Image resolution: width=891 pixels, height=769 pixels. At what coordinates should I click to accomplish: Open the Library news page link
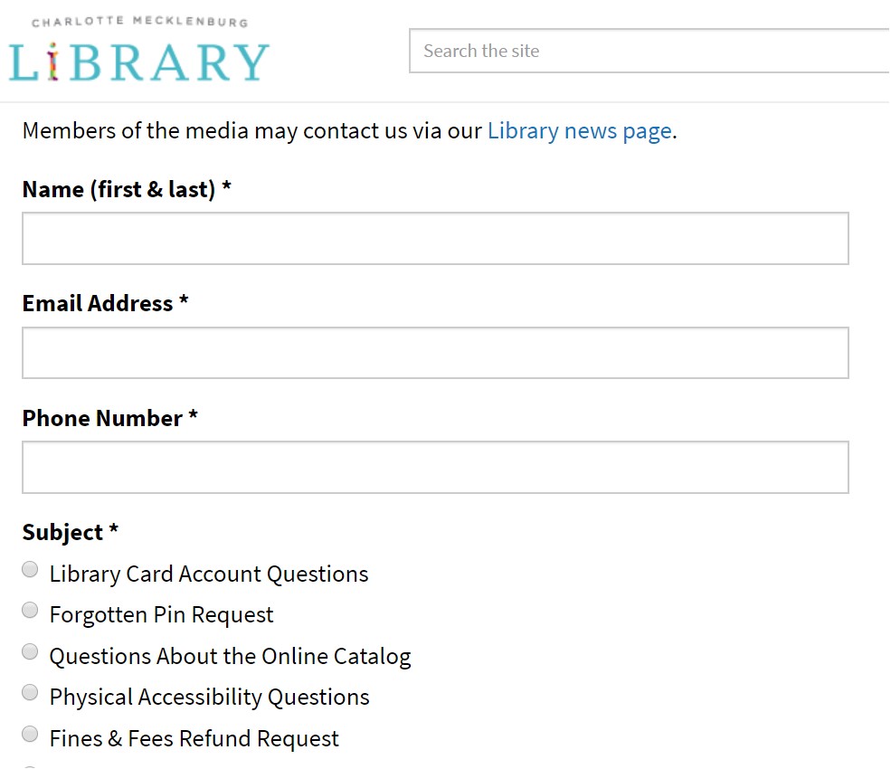[580, 131]
